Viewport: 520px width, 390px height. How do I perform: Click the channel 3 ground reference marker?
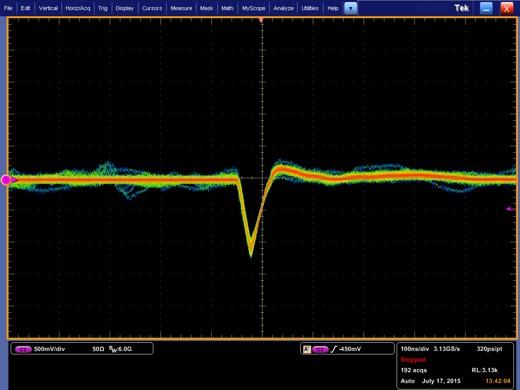click(x=7, y=180)
